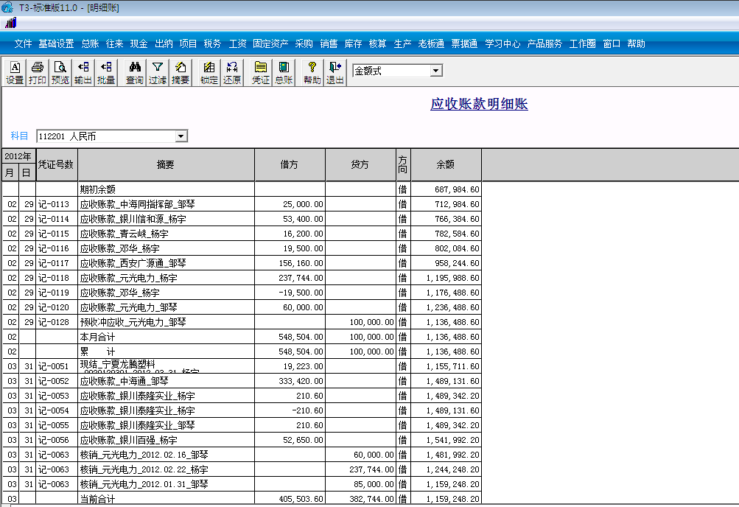The width and height of the screenshot is (739, 507).
Task: Click the 输出 (Export) icon
Action: pyautogui.click(x=82, y=71)
